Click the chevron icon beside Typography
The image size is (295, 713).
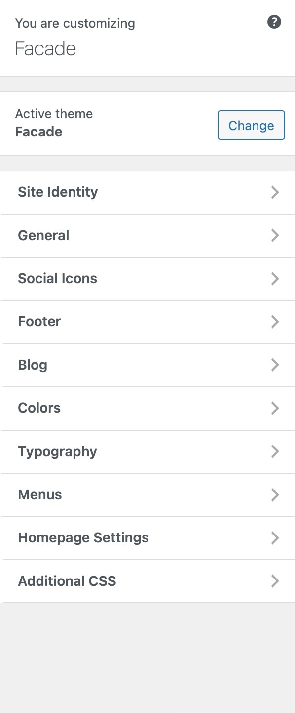click(x=275, y=451)
